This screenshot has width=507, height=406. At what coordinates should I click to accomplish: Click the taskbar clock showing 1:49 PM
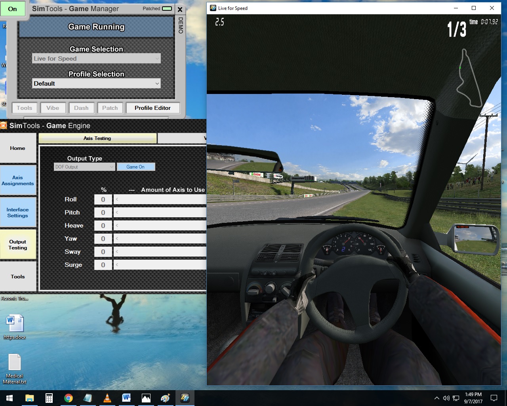click(473, 398)
